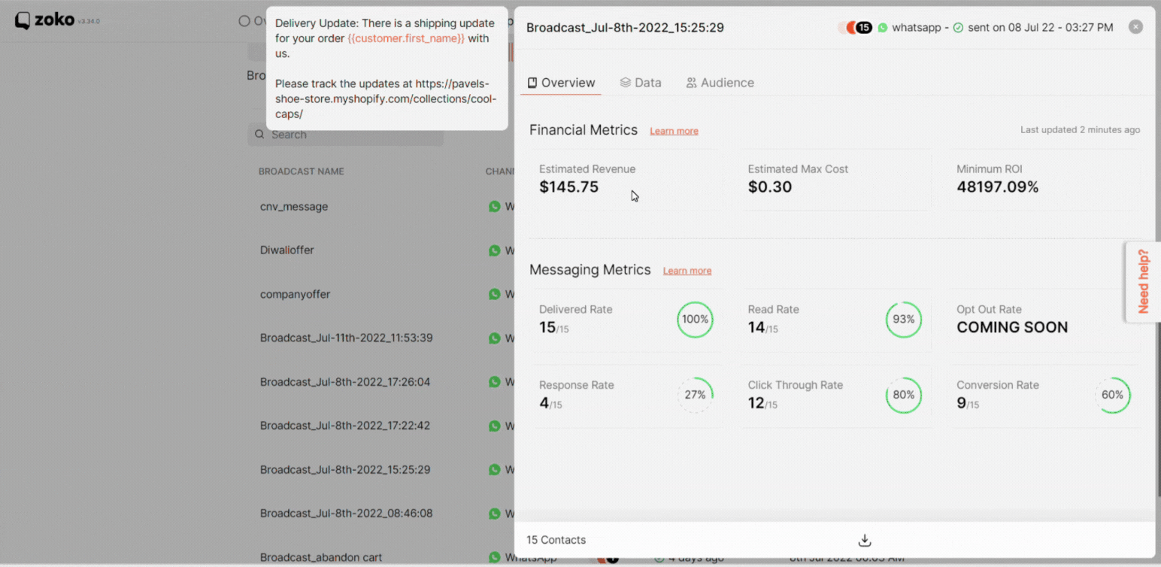Image resolution: width=1161 pixels, height=567 pixels.
Task: Click the Estimated Revenue $145.75 card
Action: [626, 180]
